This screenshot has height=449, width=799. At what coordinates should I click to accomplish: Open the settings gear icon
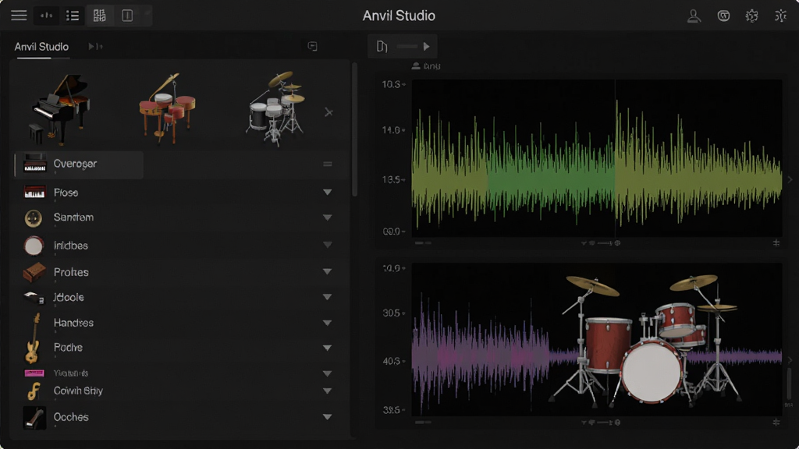pos(751,16)
